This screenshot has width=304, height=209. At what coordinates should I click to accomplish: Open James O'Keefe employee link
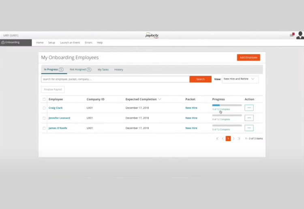pyautogui.click(x=58, y=128)
